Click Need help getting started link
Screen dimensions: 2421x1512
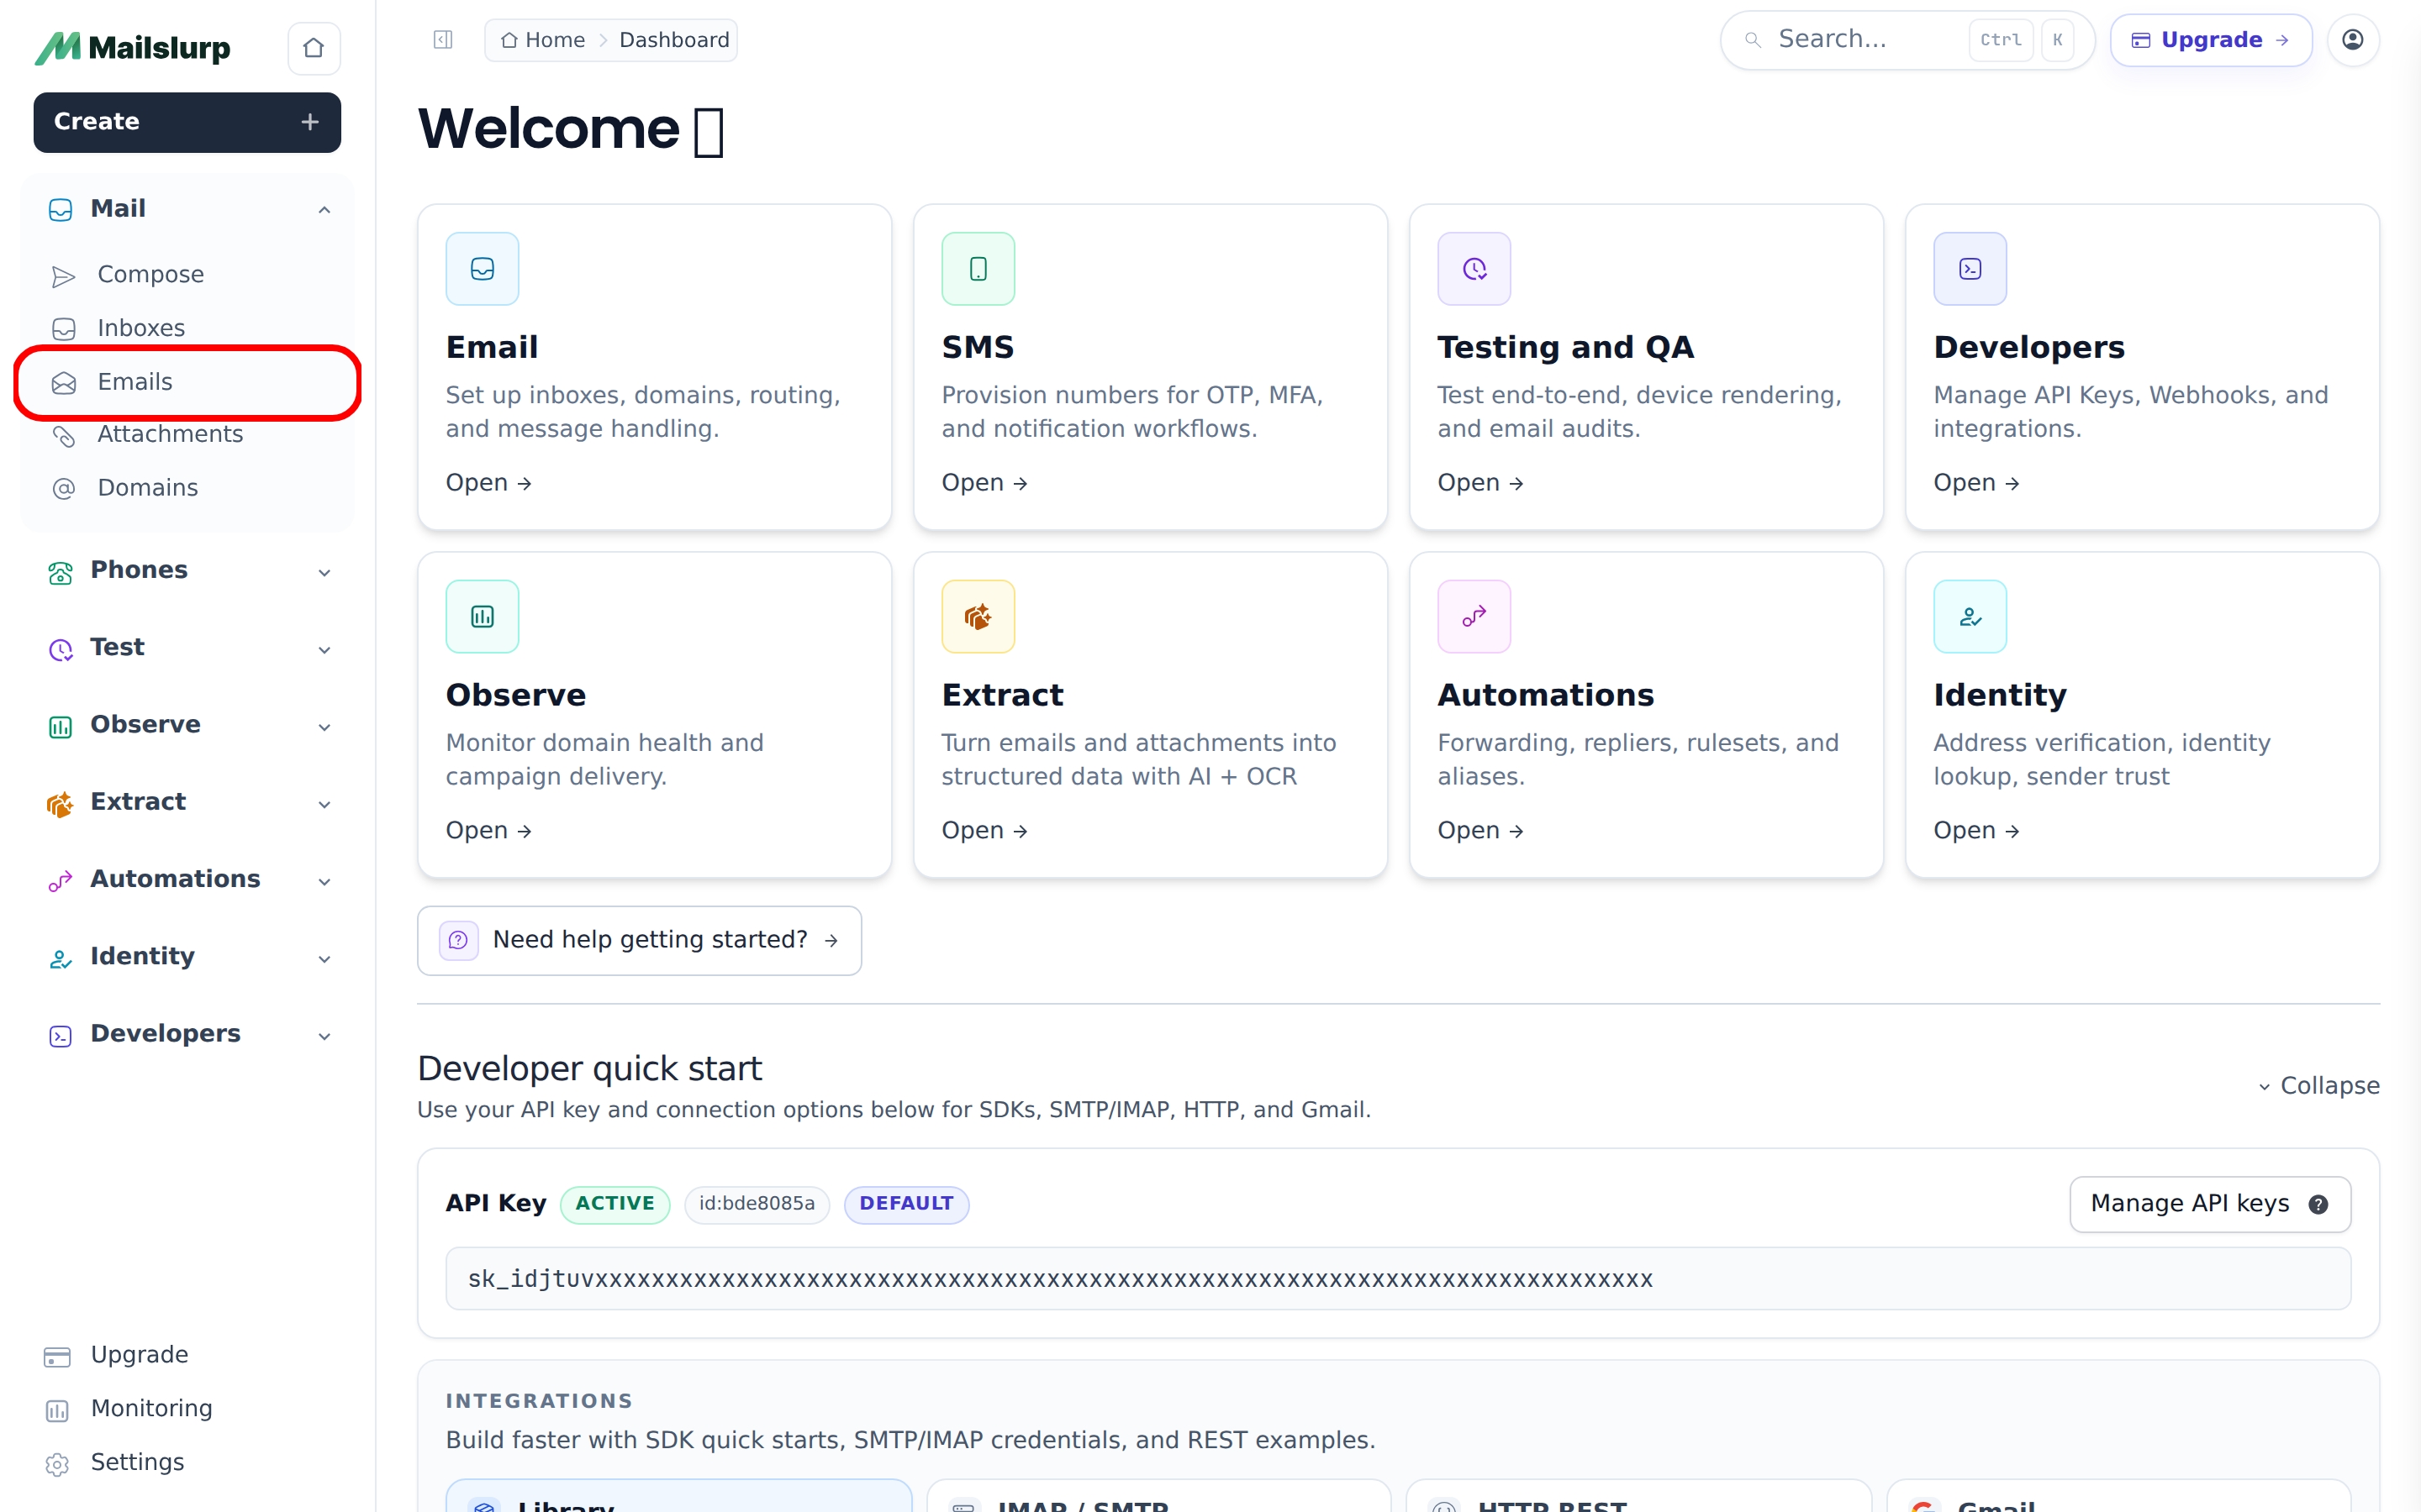639,940
